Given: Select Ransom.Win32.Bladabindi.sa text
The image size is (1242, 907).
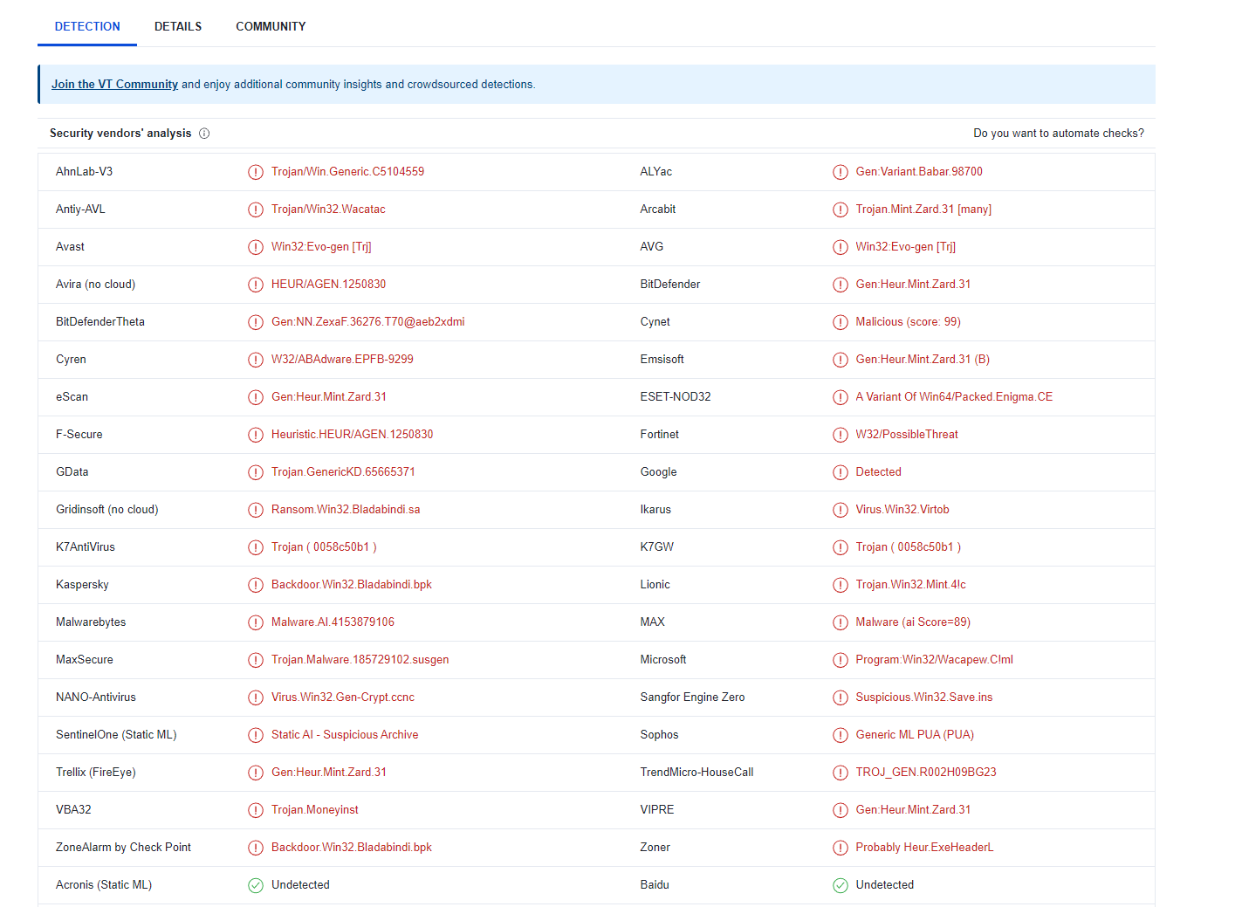Looking at the screenshot, I should coord(346,510).
